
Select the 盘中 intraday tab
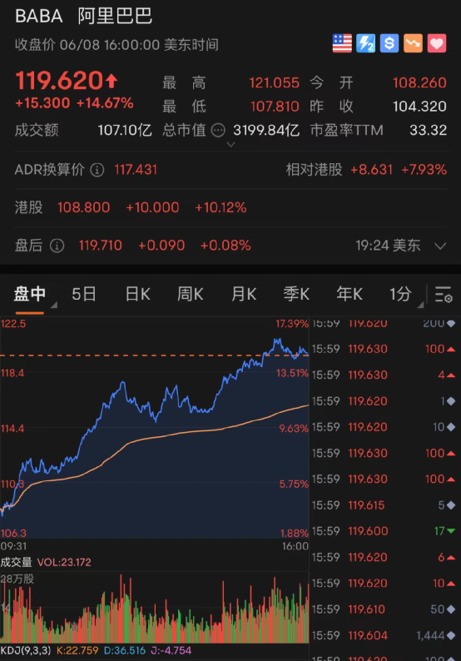(x=29, y=294)
